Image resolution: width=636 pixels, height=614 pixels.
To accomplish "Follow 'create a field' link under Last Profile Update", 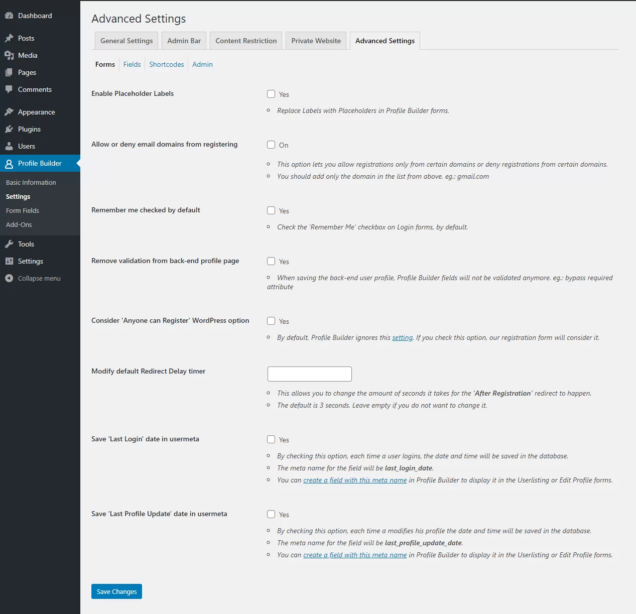I will 355,555.
